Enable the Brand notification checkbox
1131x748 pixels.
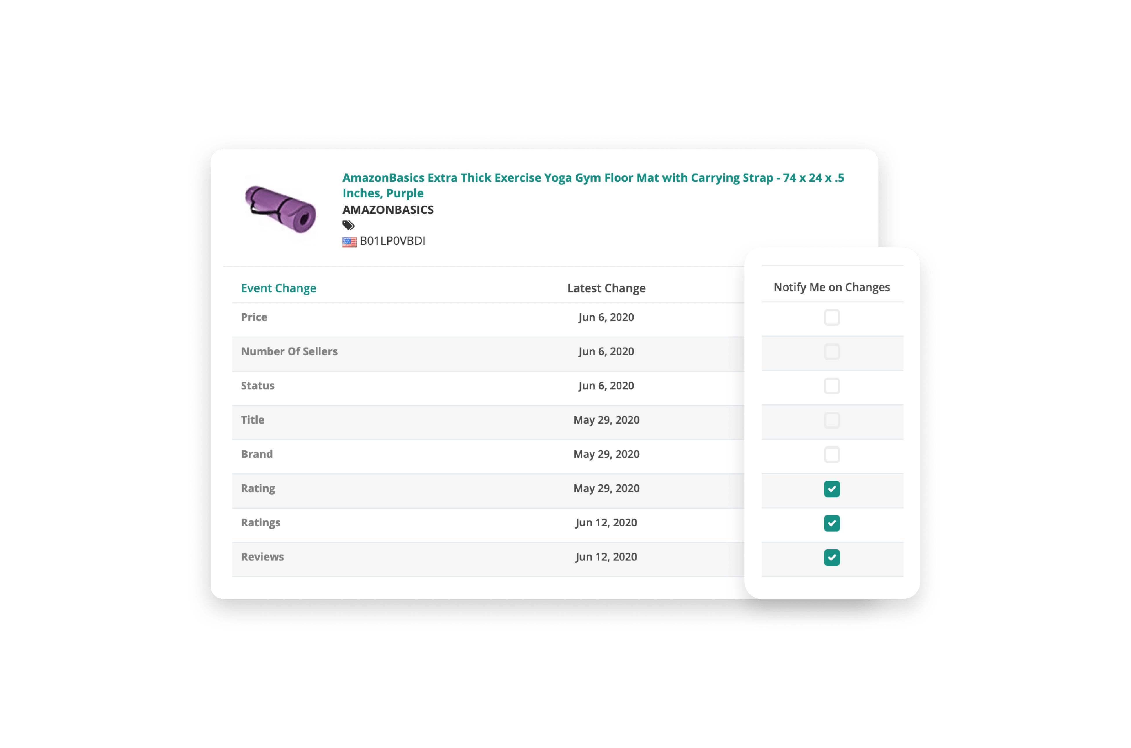831,455
